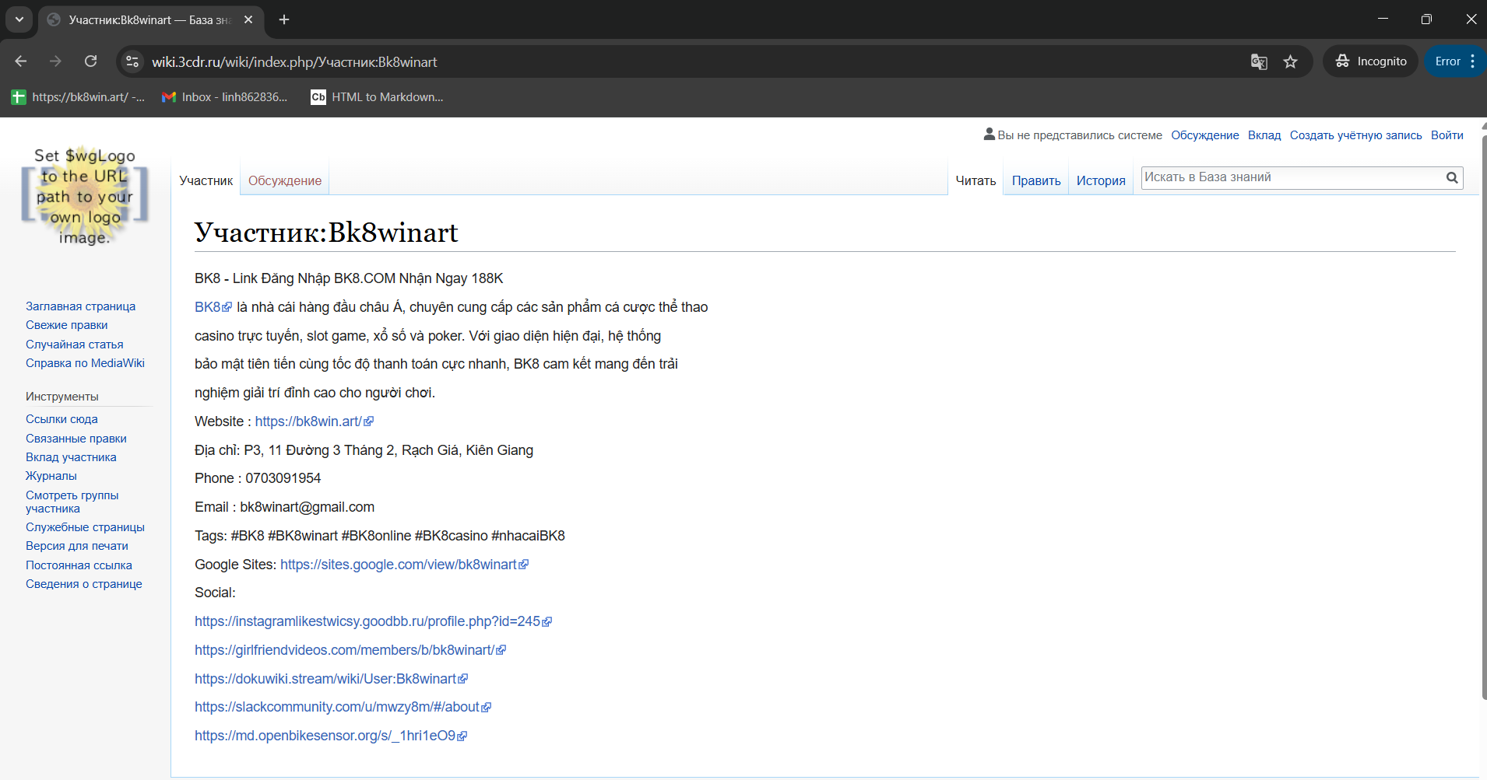Open Chrome three-dot menu next to Error

1473,61
